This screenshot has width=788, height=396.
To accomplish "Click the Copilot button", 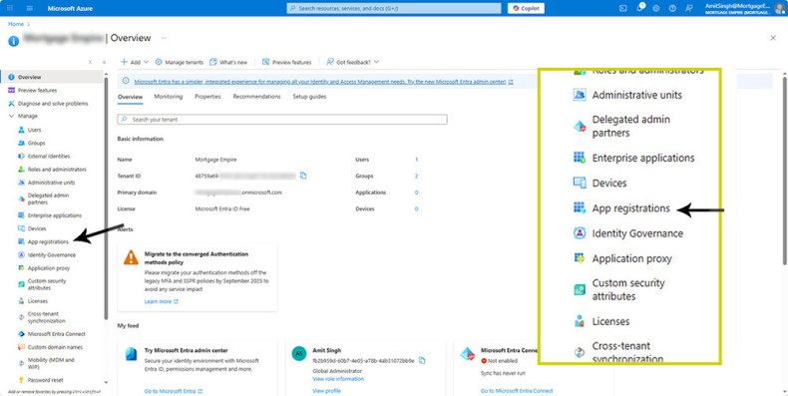I will point(526,8).
